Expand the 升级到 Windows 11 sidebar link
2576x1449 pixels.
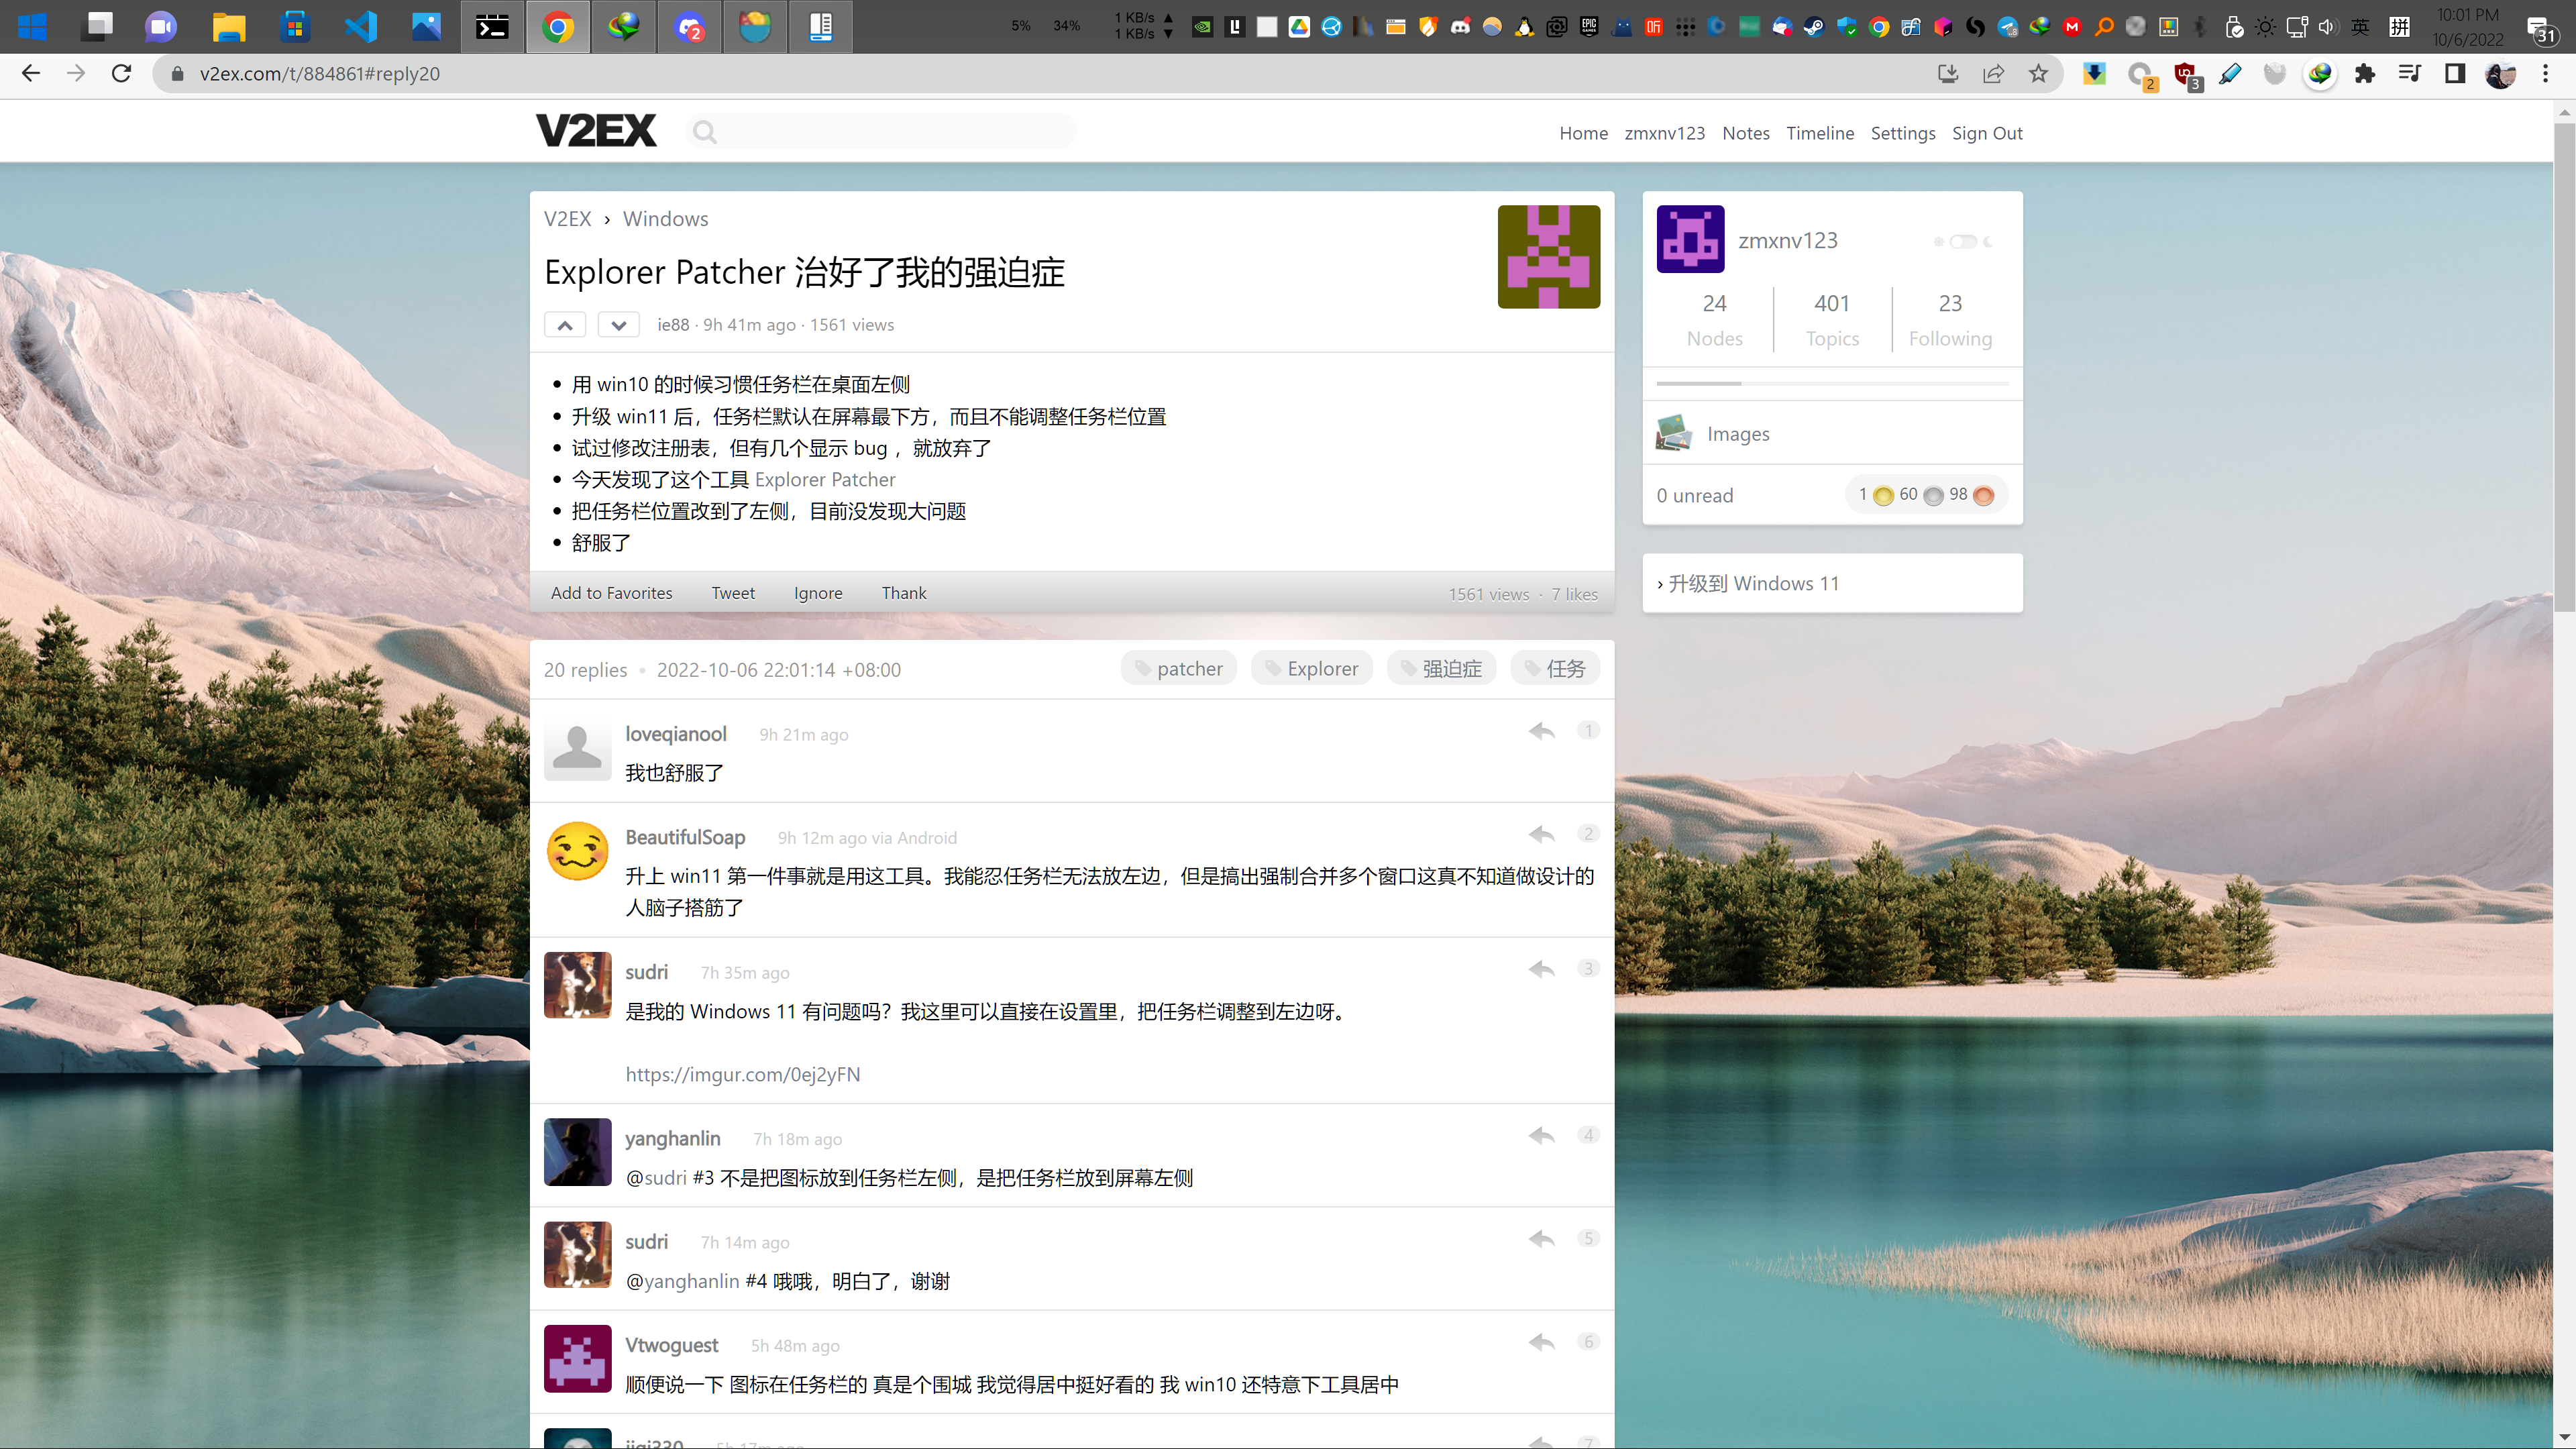1753,584
